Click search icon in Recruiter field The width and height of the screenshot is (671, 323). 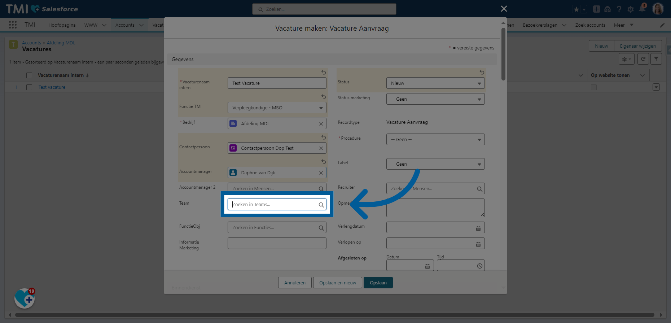(x=479, y=189)
